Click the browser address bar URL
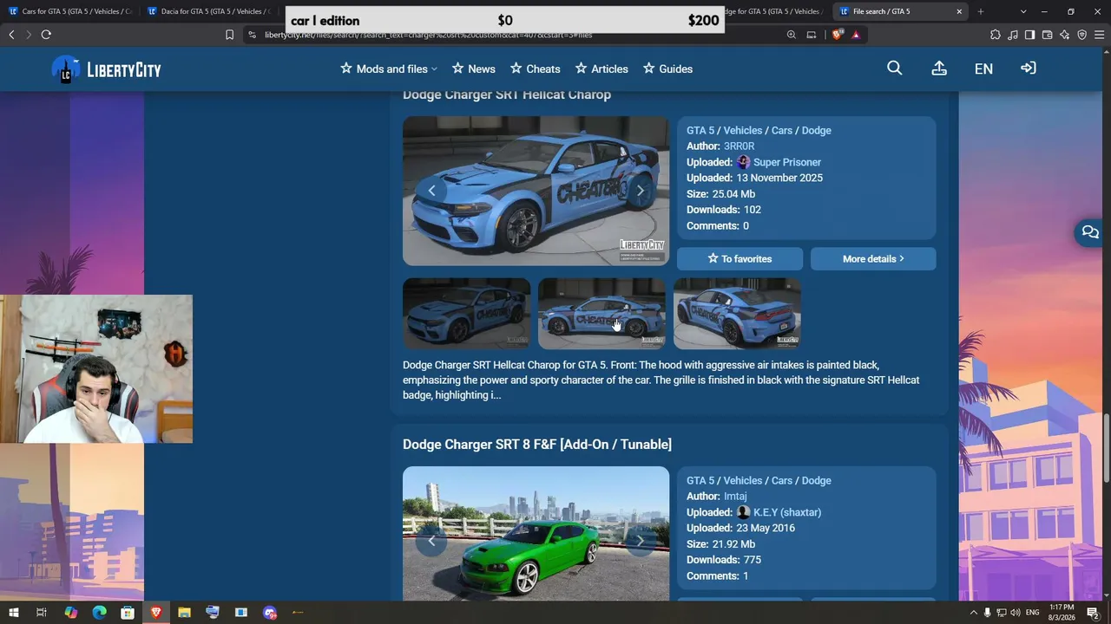 pyautogui.click(x=429, y=35)
